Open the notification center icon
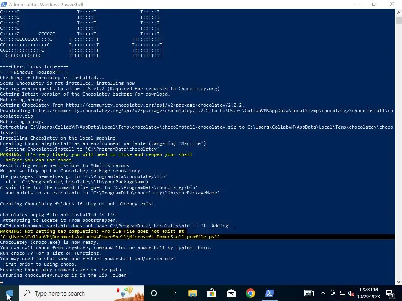Viewport: 402px width, 301px height. click(x=389, y=293)
